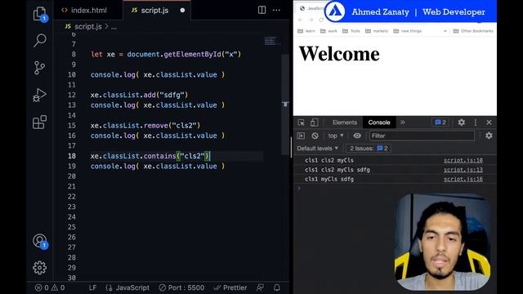Image resolution: width=523 pixels, height=294 pixels.
Task: Click the browser back arrow
Action: 300,20
